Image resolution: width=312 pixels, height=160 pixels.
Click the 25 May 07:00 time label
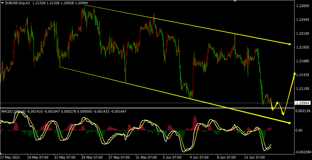[x=92, y=157]
